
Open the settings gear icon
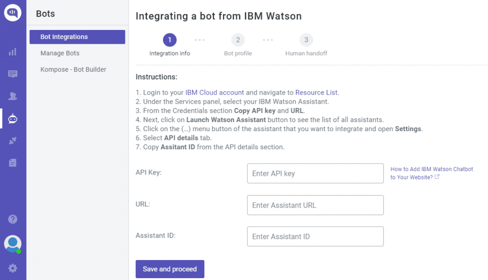(13, 268)
